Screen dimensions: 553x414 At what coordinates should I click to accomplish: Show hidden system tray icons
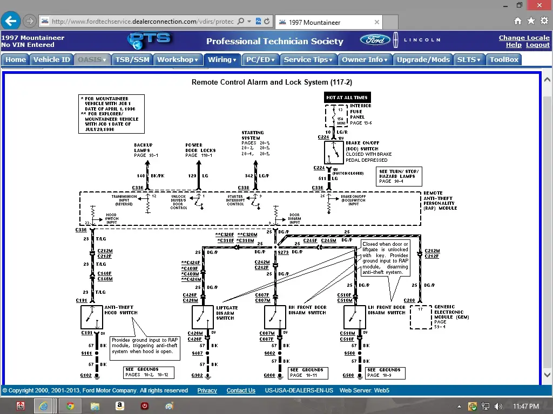tap(459, 406)
